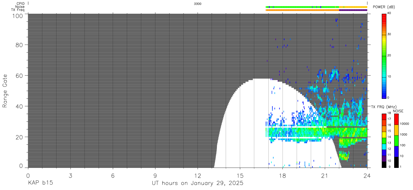The width and height of the screenshot is (413, 190).
Task: Click the green noise strip above the plot
Action: click(302, 7)
